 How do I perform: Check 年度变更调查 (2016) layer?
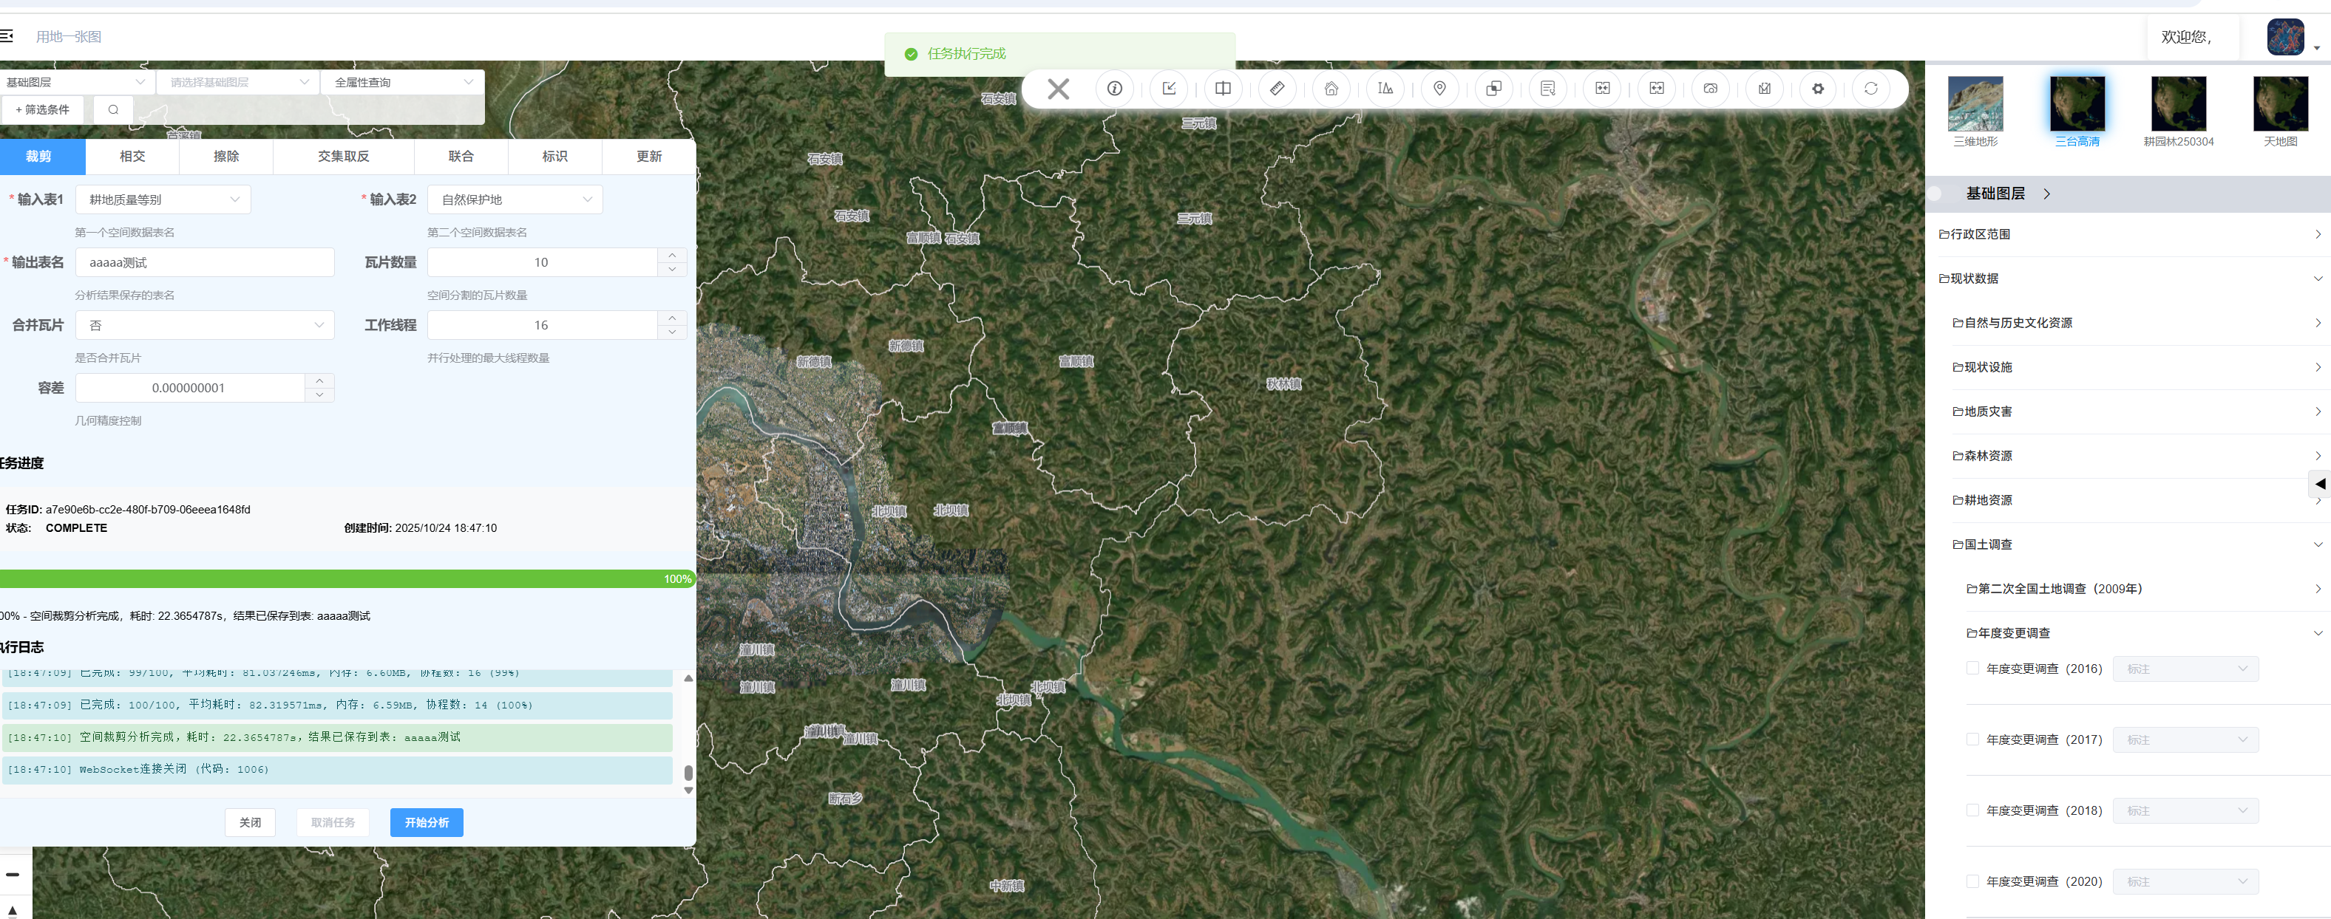(1972, 669)
